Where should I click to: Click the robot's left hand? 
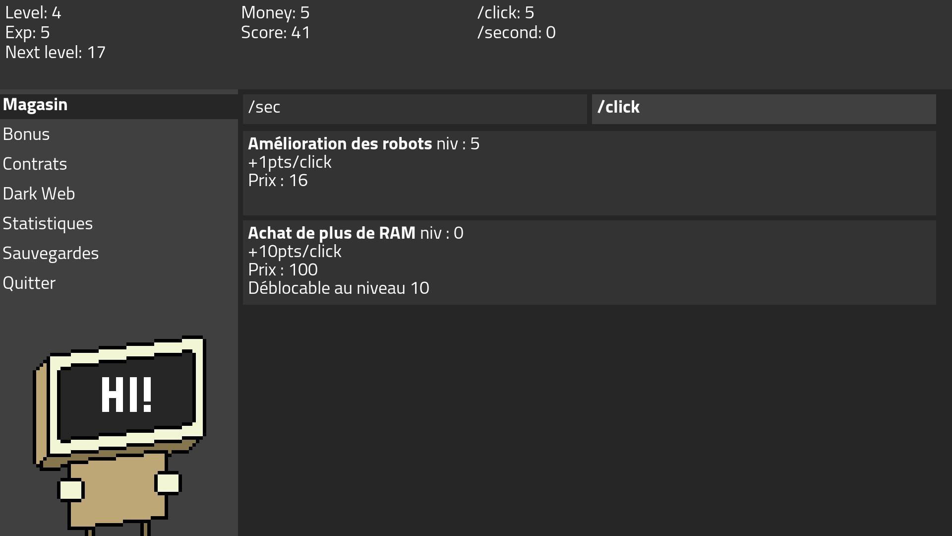point(71,490)
